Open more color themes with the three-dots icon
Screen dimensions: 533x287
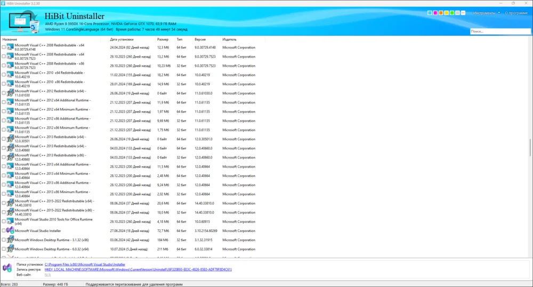(x=463, y=13)
